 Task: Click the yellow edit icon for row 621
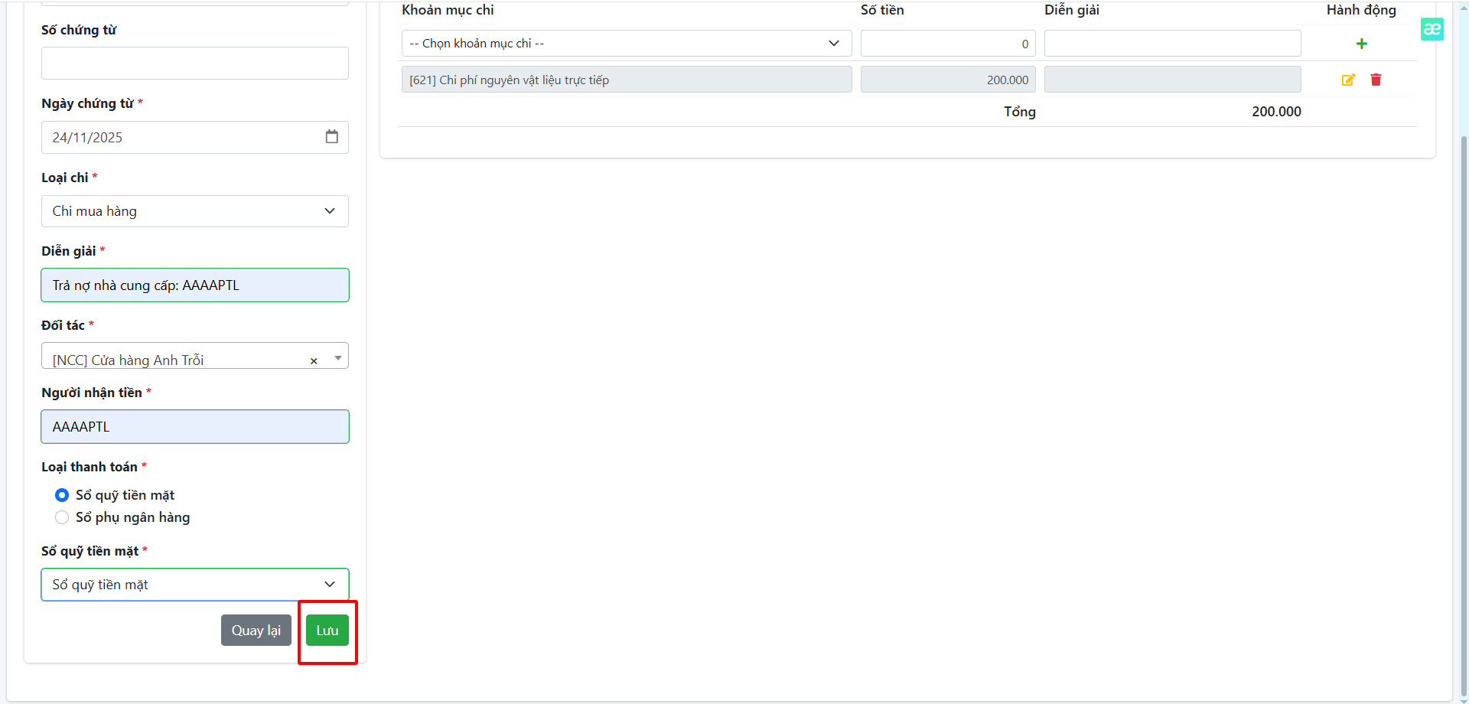click(1348, 80)
